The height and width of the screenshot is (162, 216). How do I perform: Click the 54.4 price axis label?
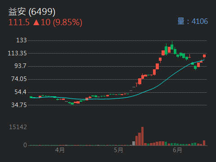(21, 92)
